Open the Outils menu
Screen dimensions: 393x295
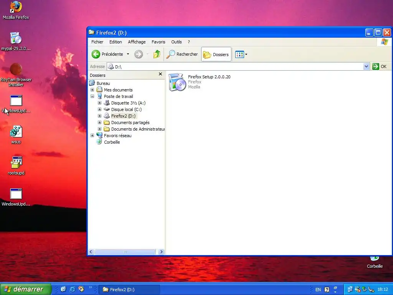pos(177,42)
